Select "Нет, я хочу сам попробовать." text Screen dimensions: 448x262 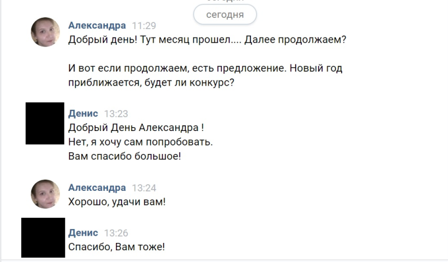coord(141,142)
